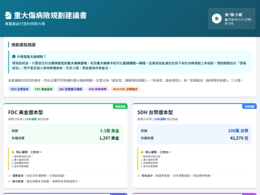
Task: Click the location pin icon beside 女性
Action: (226, 24)
